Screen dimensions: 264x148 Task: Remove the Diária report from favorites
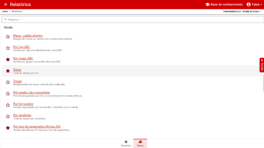click(8, 71)
